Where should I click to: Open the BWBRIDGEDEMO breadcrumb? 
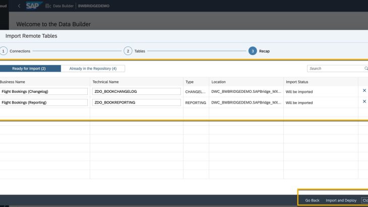pyautogui.click(x=94, y=6)
